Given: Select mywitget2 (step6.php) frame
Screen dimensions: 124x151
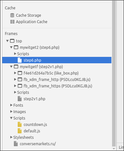Looking at the screenshot, I should pos(40,48).
